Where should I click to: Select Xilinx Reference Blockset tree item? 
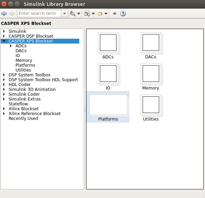click(x=35, y=114)
